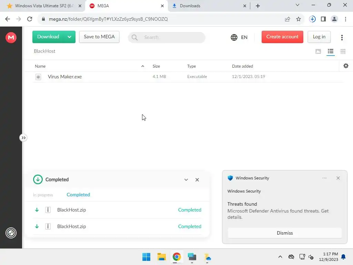The image size is (353, 265).
Task: Reload the current page
Action: [30, 19]
